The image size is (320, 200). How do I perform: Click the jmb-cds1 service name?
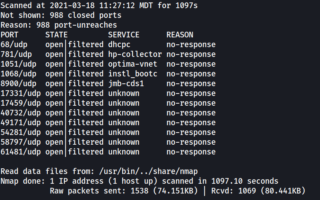(x=126, y=84)
